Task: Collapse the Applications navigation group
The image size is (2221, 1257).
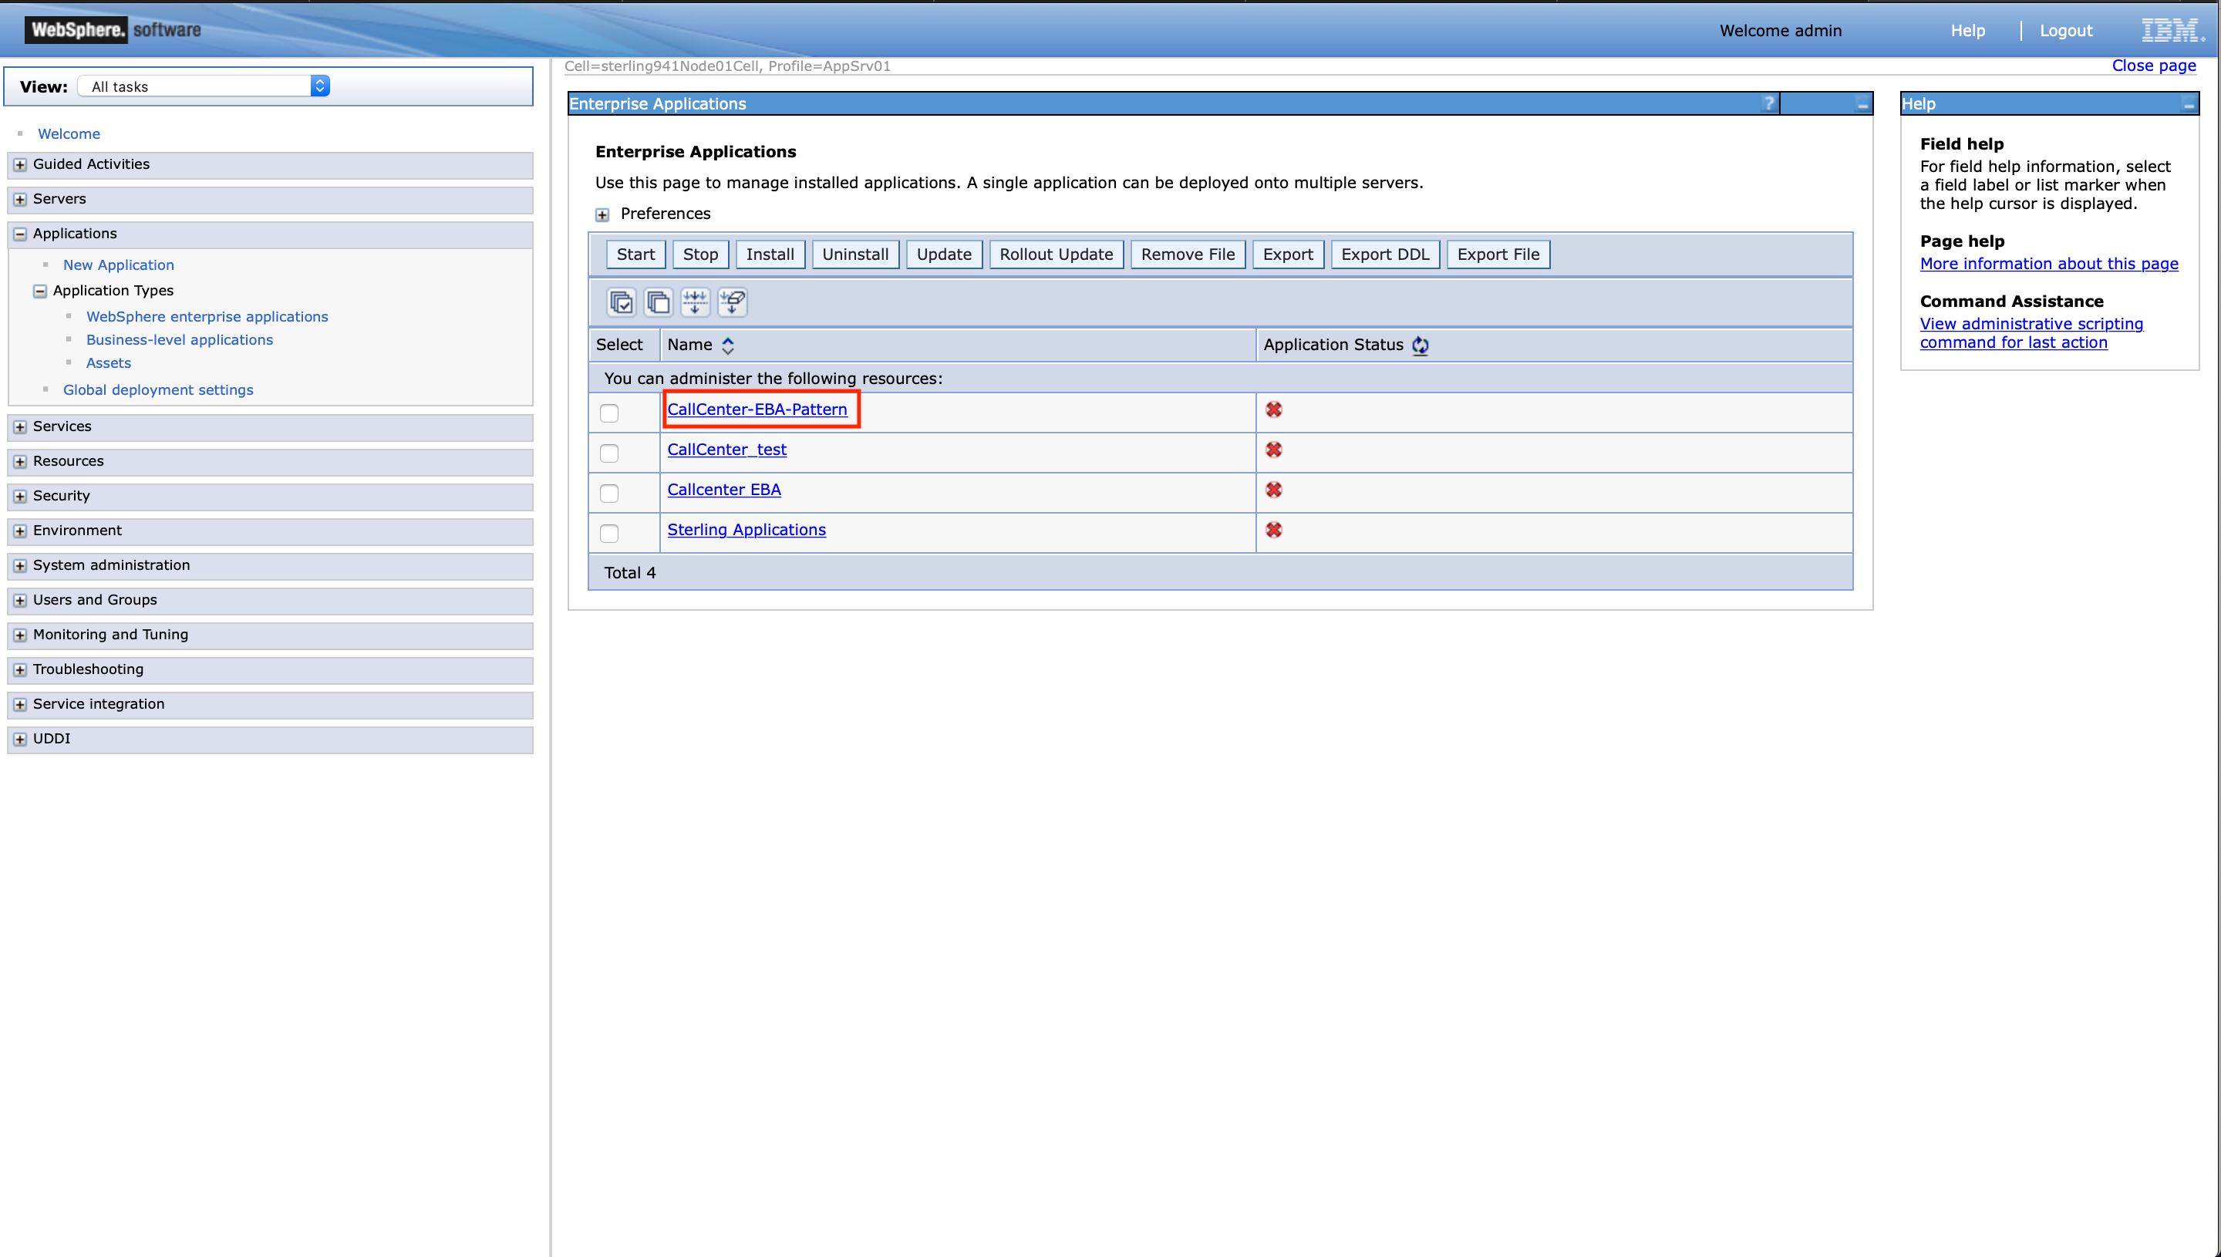Action: pos(20,234)
